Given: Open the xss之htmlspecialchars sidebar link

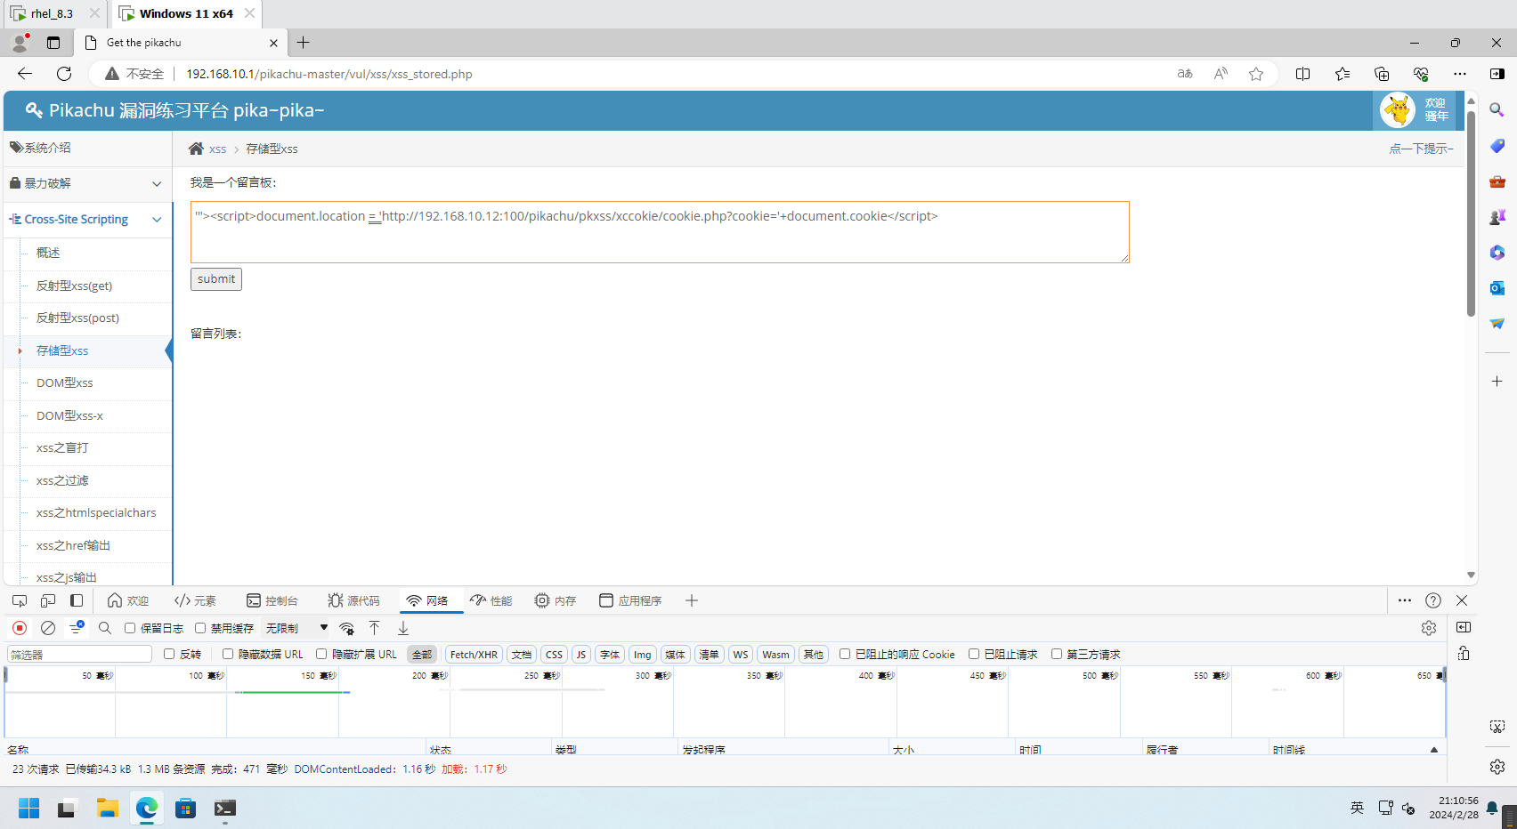Looking at the screenshot, I should tap(96, 512).
